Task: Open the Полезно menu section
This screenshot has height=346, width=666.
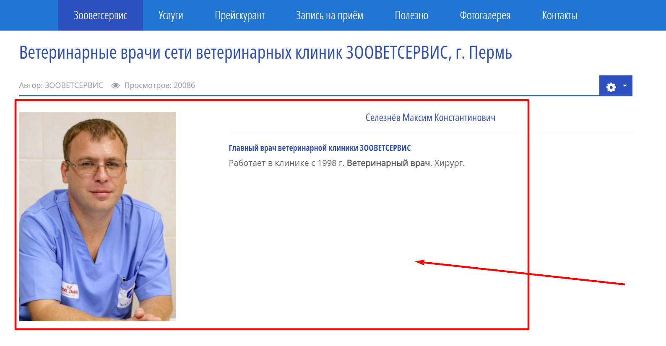Action: tap(411, 15)
